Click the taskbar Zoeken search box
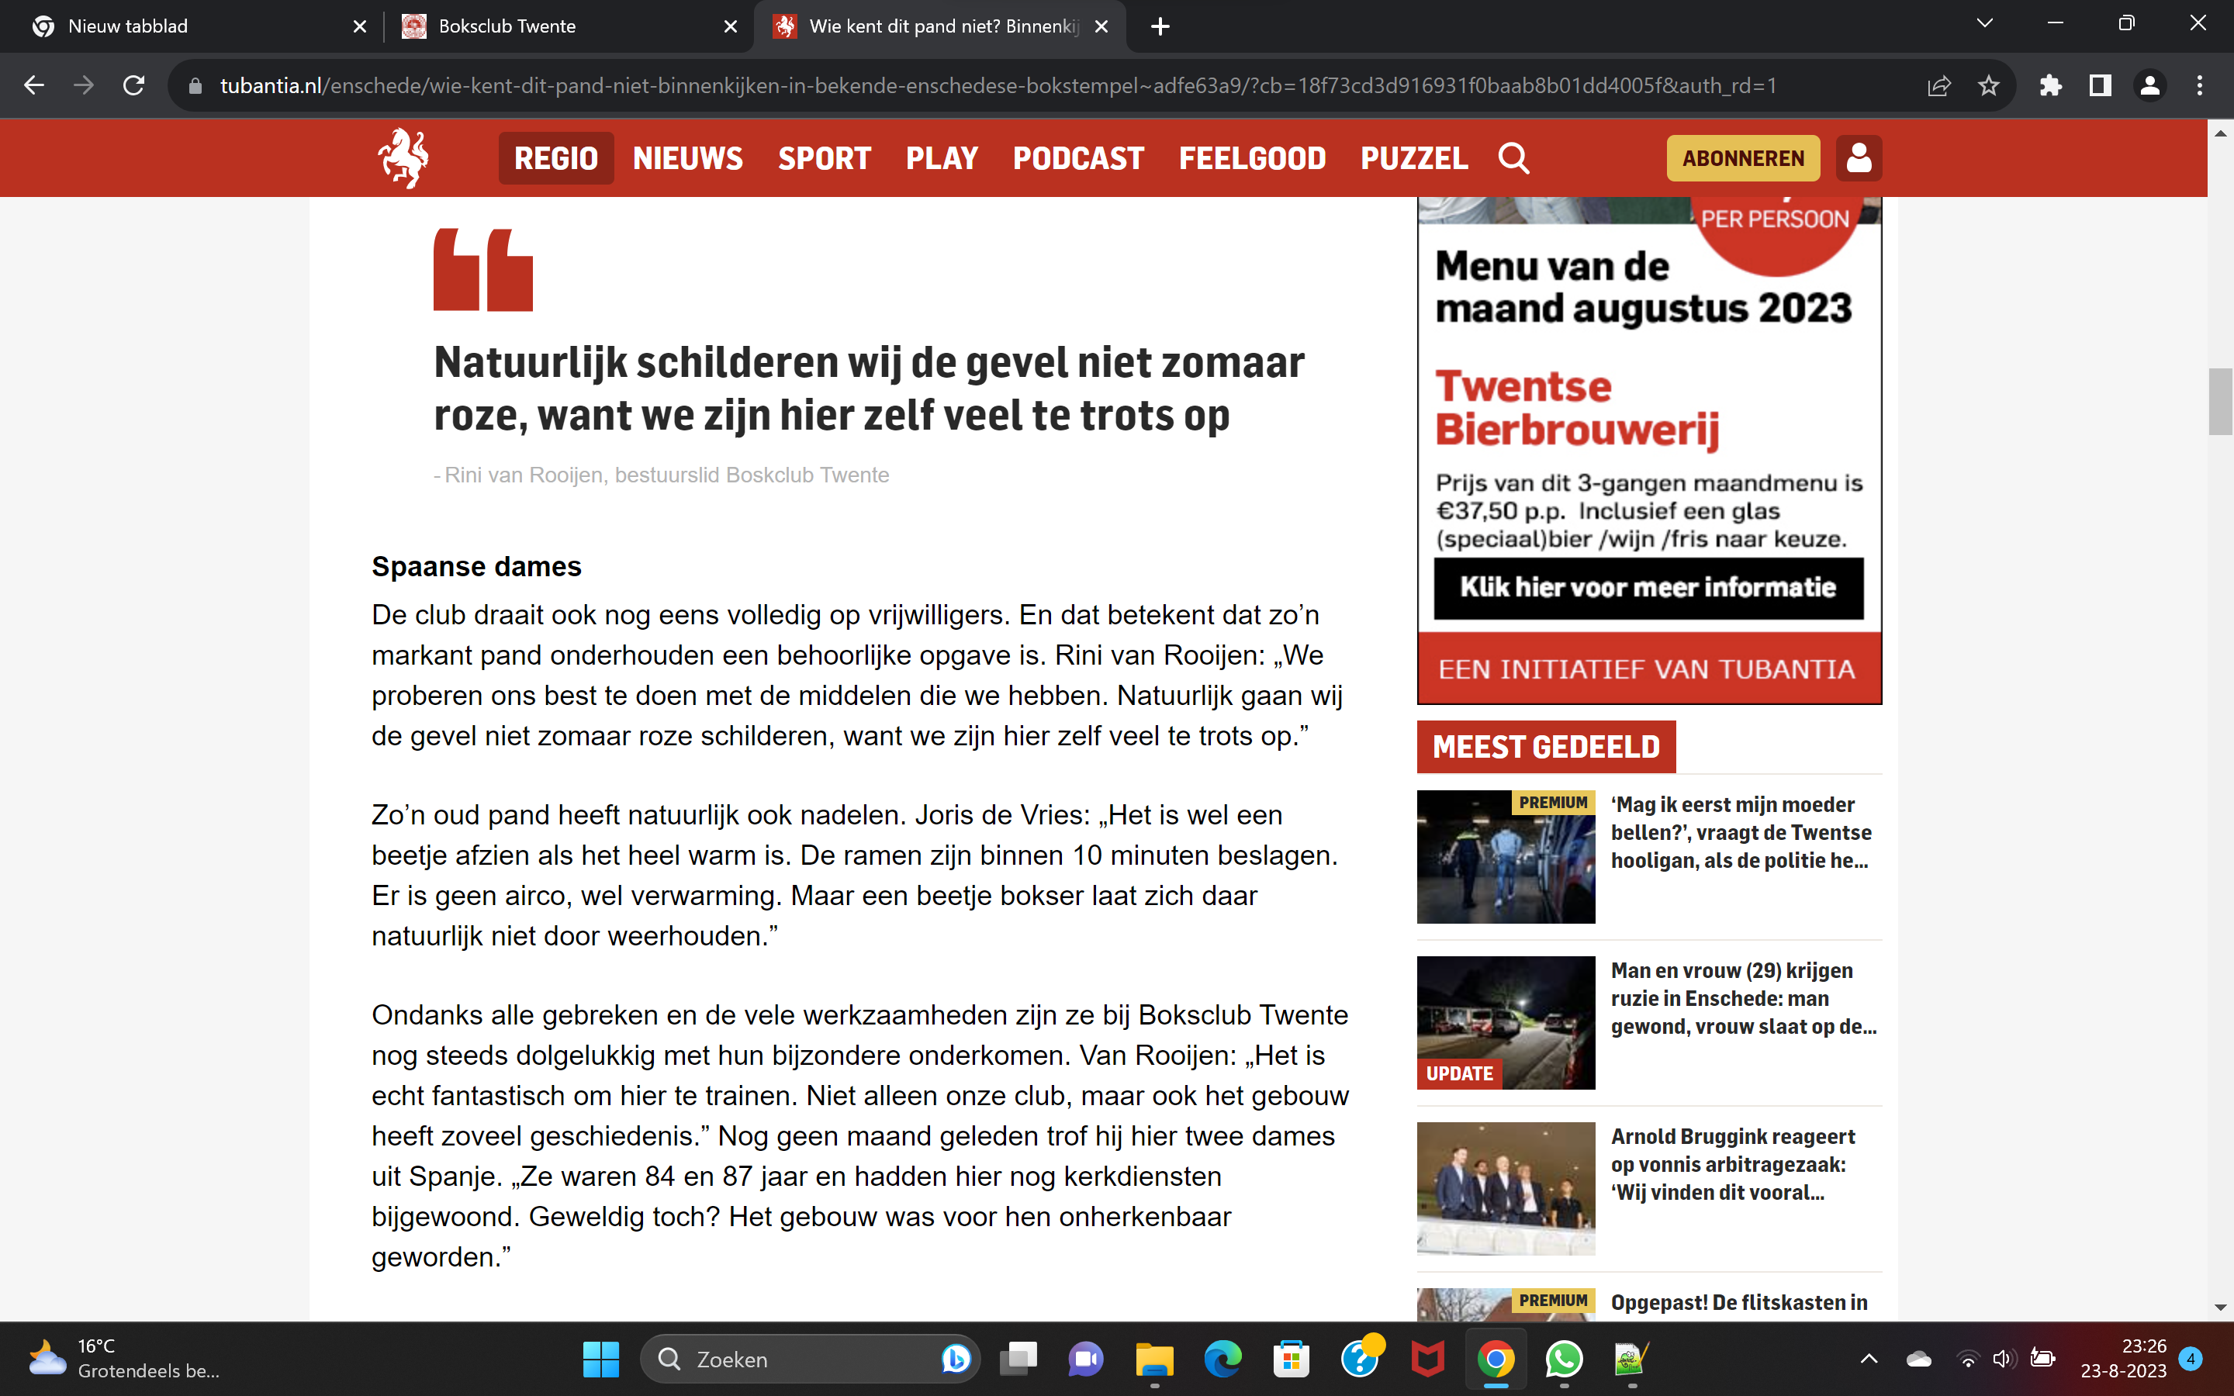 point(809,1359)
